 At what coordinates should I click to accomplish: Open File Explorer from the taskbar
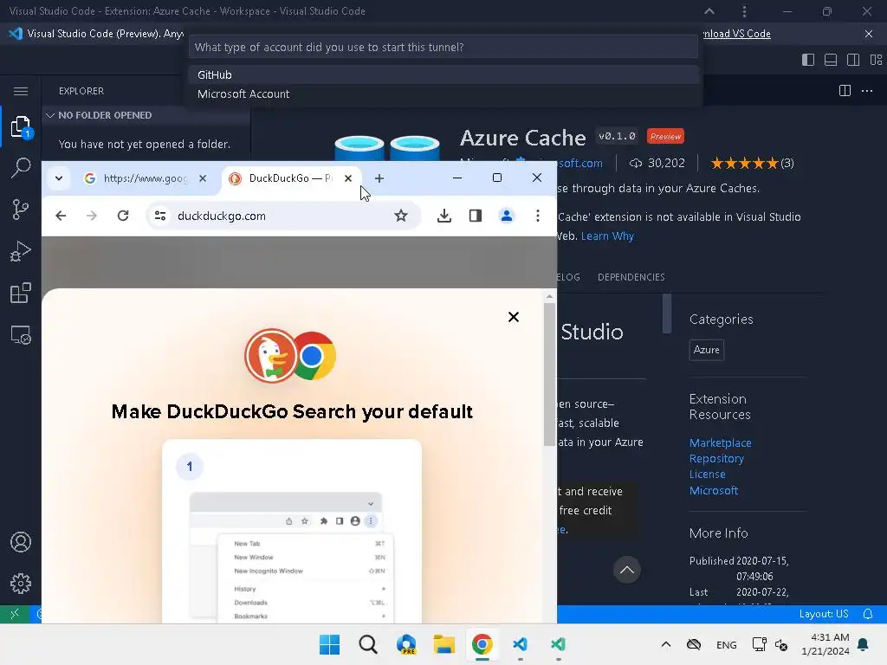coord(444,644)
